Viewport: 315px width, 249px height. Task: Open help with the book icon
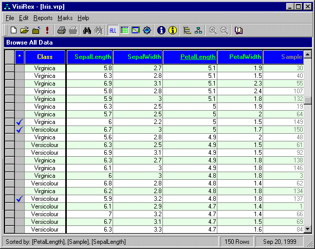pyautogui.click(x=238, y=30)
